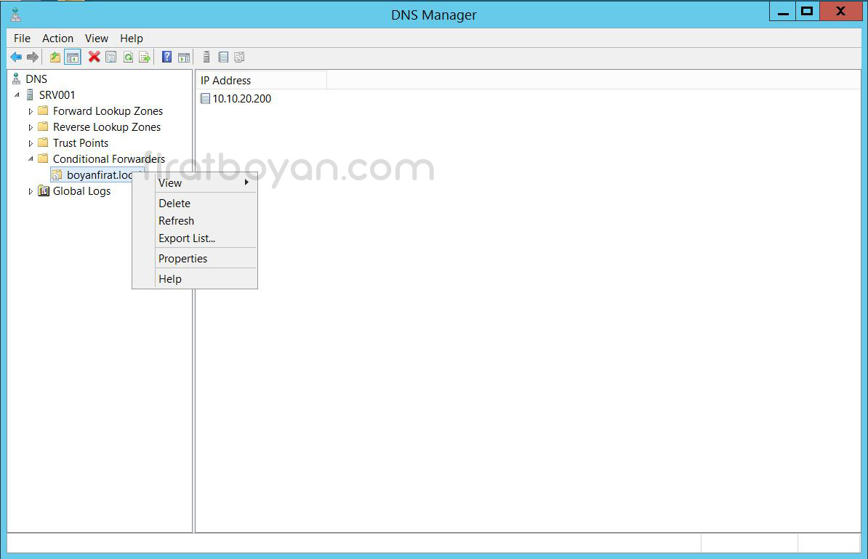Open the View menu in menu bar
The image size is (868, 559).
point(96,39)
